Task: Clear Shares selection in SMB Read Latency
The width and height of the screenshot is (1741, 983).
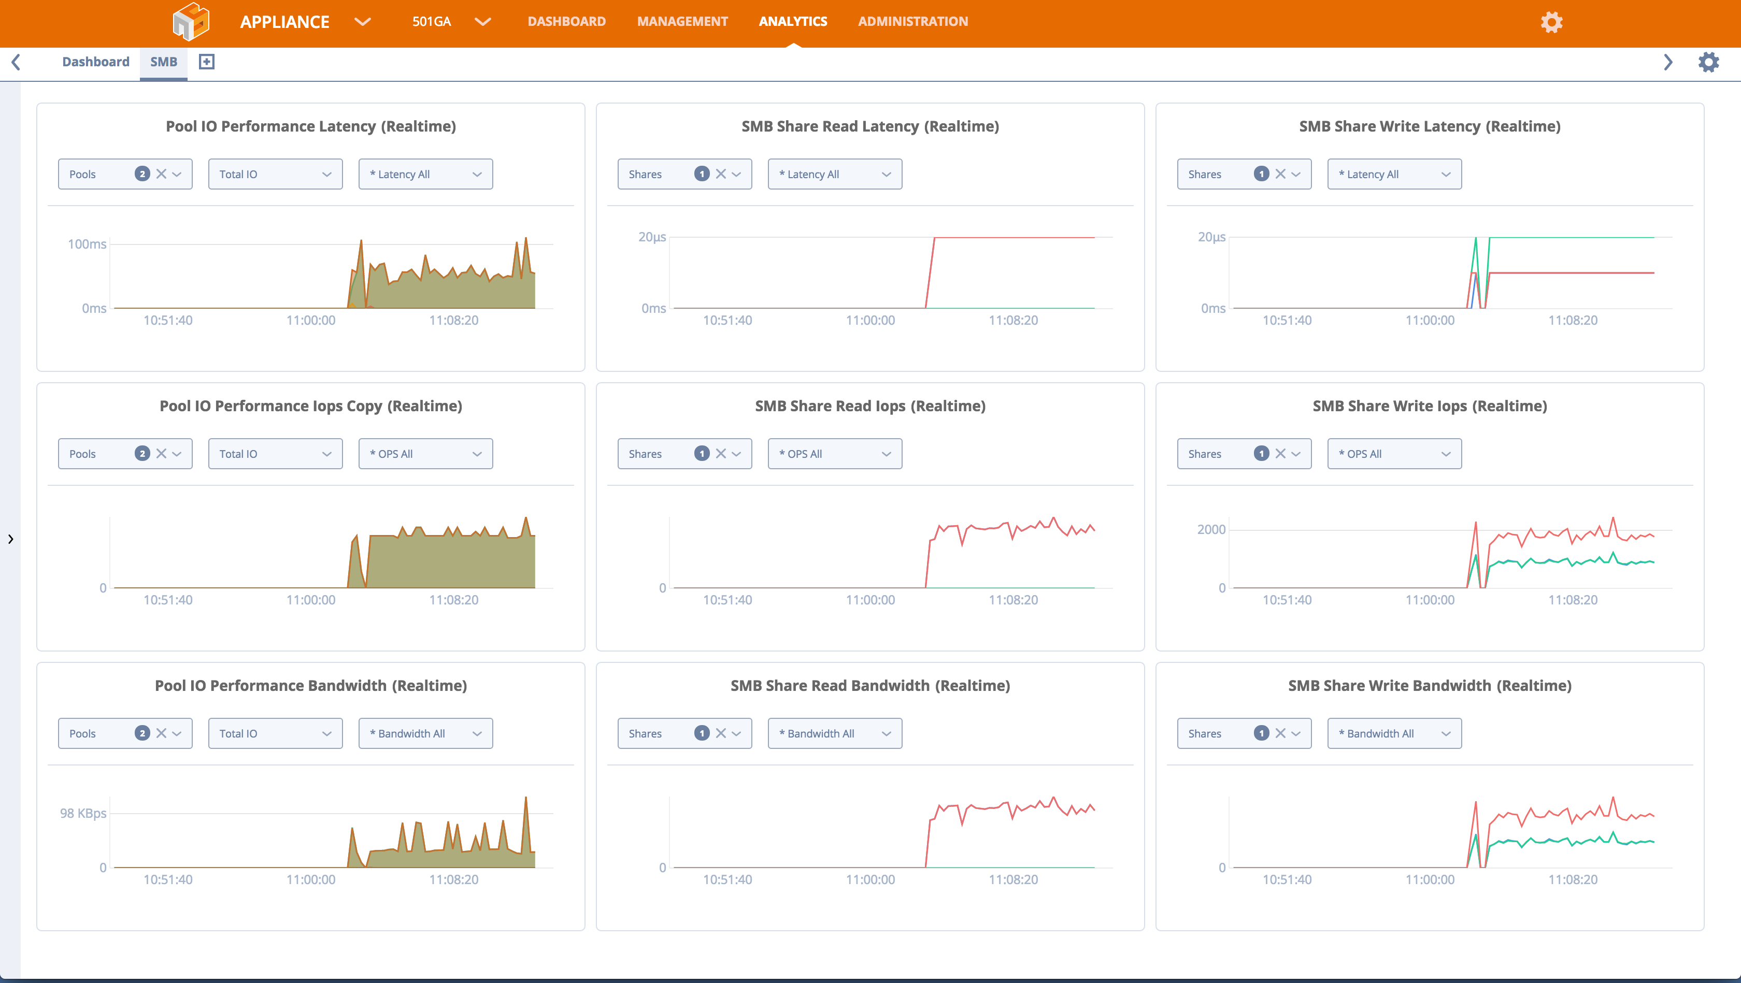Action: [720, 175]
